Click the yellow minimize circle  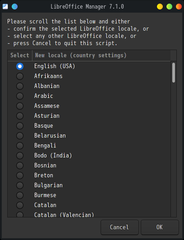tap(160, 7)
